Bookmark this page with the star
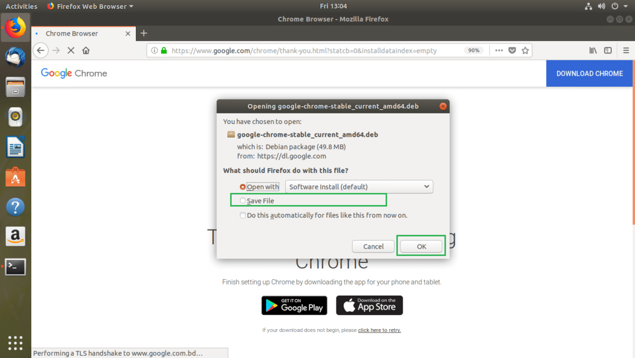 525,51
